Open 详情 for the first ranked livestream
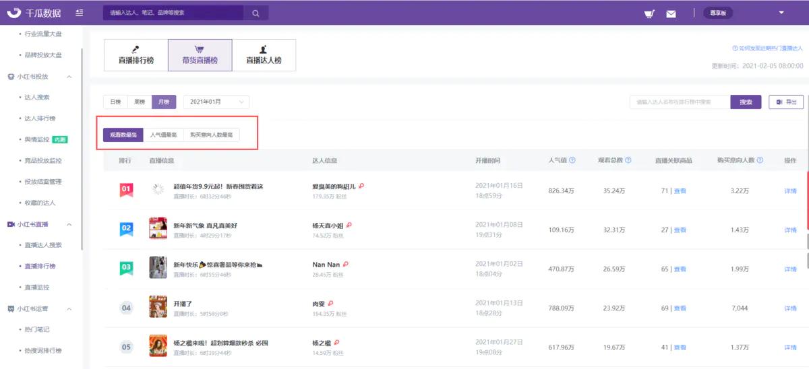Viewport: 809px width, 369px height. coord(790,191)
